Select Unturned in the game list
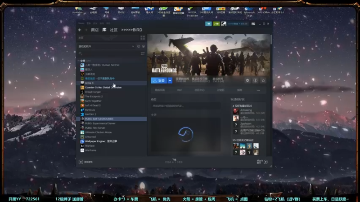Viewport: 360px width, 202px height. point(112,137)
